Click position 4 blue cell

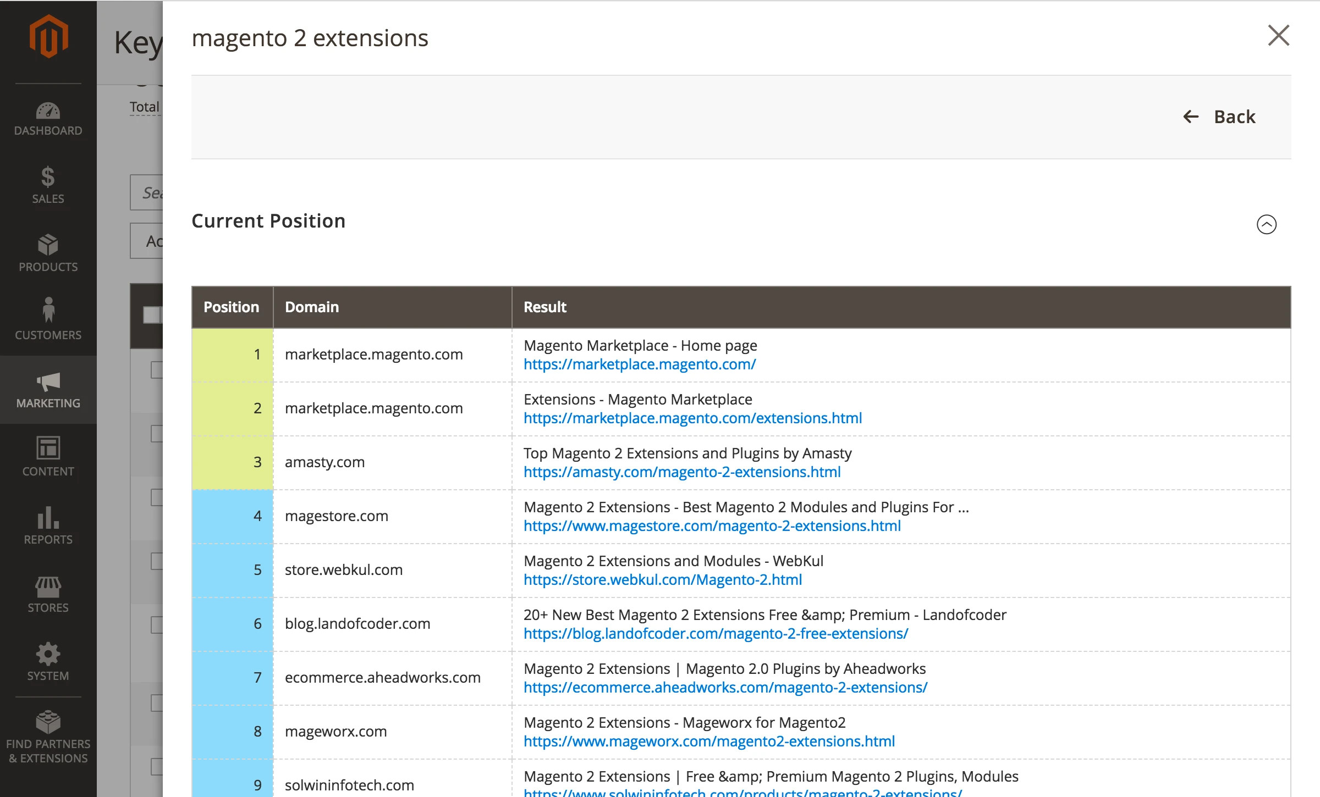[x=232, y=516]
